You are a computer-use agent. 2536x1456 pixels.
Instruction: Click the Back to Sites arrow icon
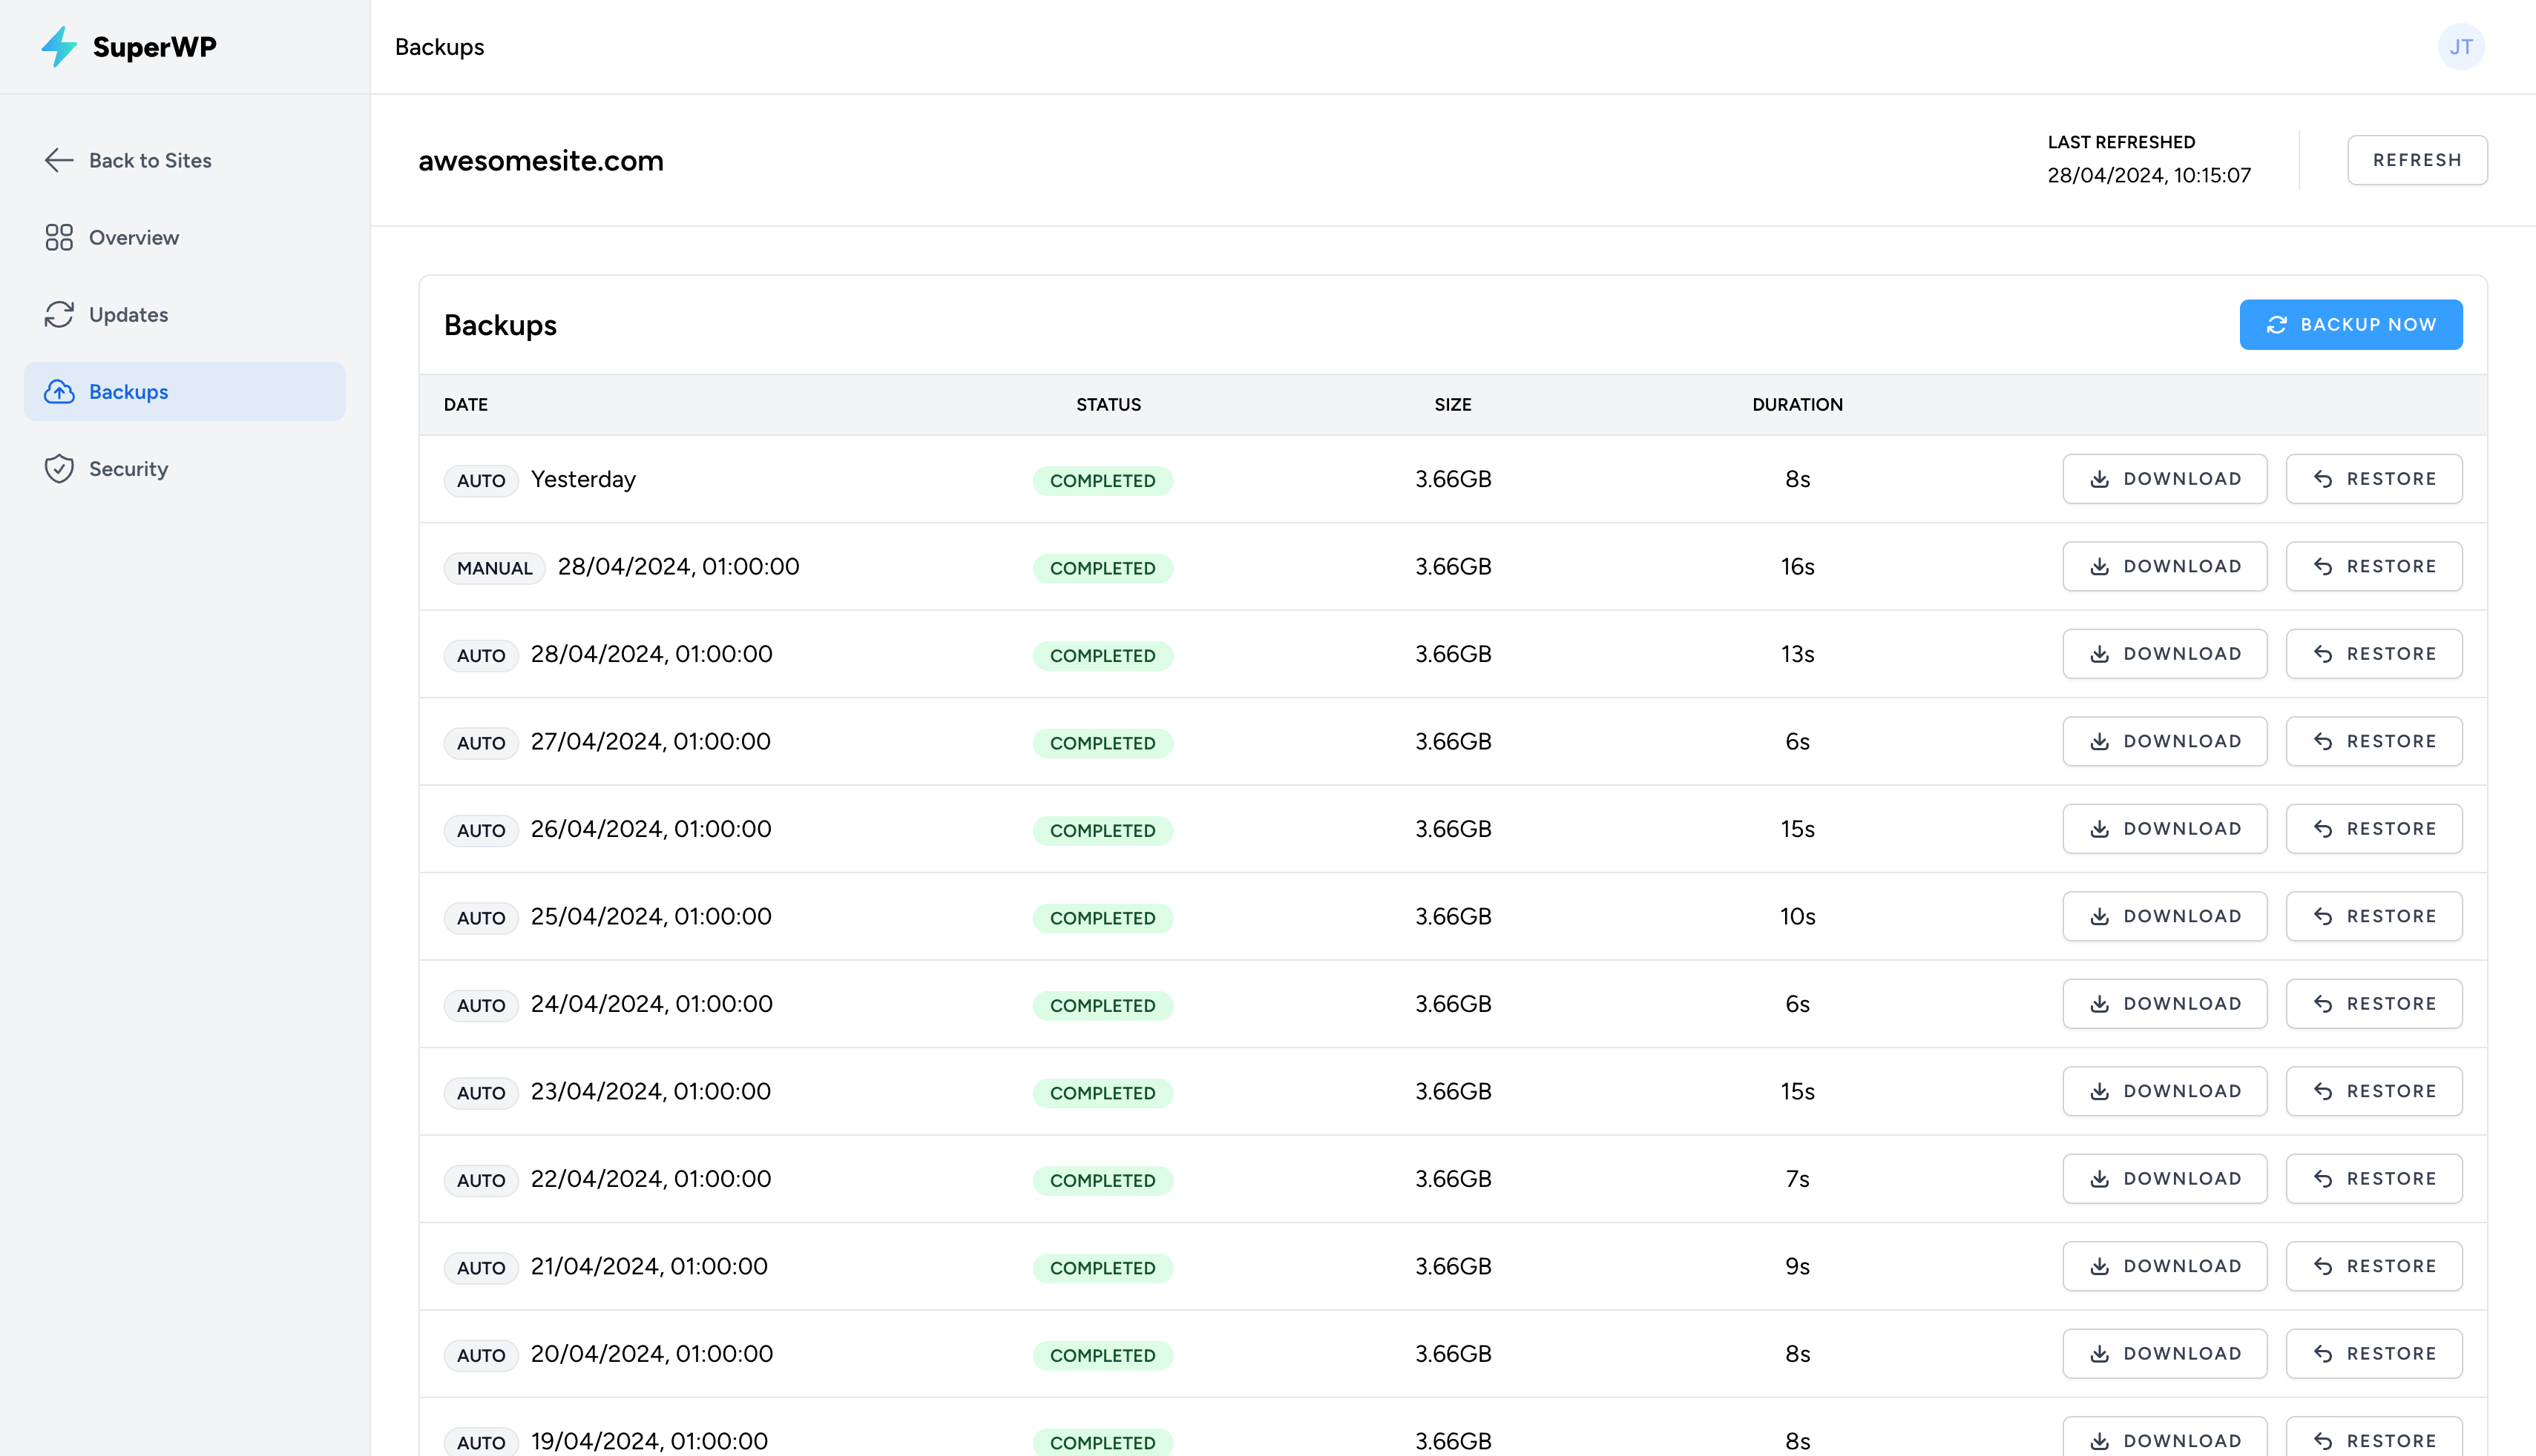[x=59, y=160]
